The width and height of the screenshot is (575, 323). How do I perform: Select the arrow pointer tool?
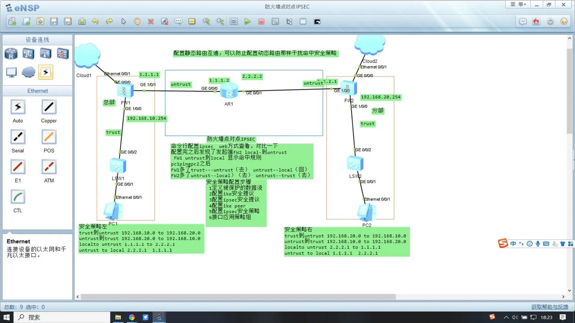click(x=124, y=21)
